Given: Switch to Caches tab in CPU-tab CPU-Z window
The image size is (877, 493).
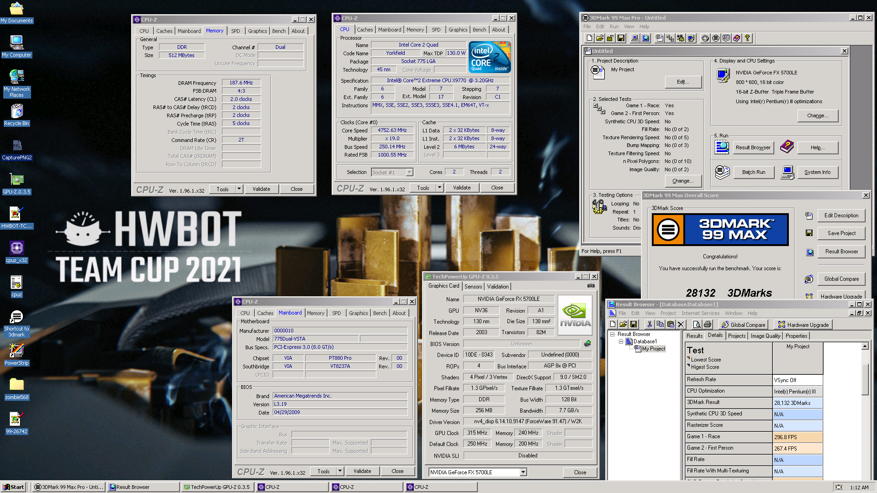Looking at the screenshot, I should point(365,30).
